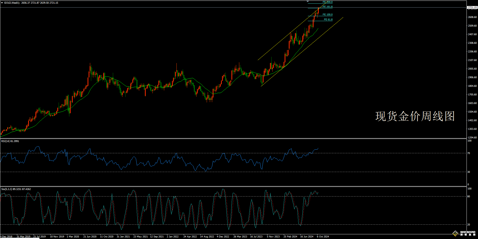The width and height of the screenshot is (478, 239).
Task: Click the stochastic 80 level scale label
Action: point(469,197)
